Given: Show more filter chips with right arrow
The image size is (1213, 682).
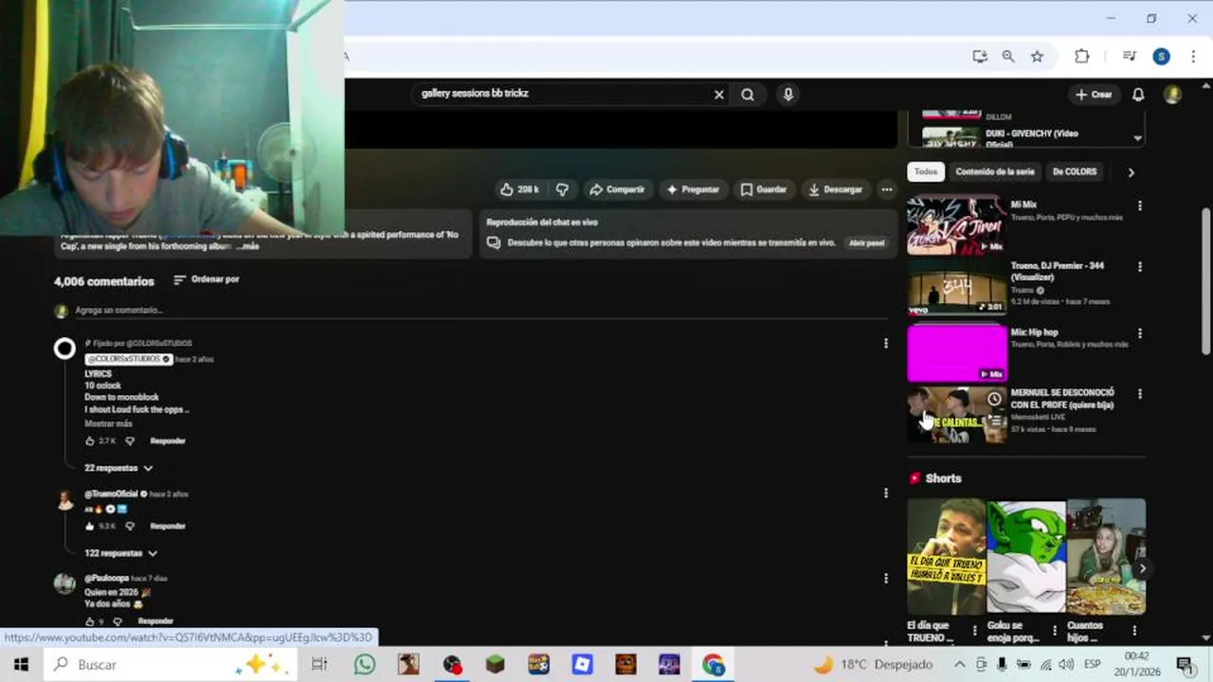Looking at the screenshot, I should [1131, 172].
